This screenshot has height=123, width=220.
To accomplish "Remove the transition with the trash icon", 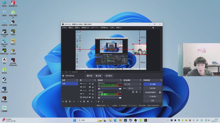I will tap(137, 92).
